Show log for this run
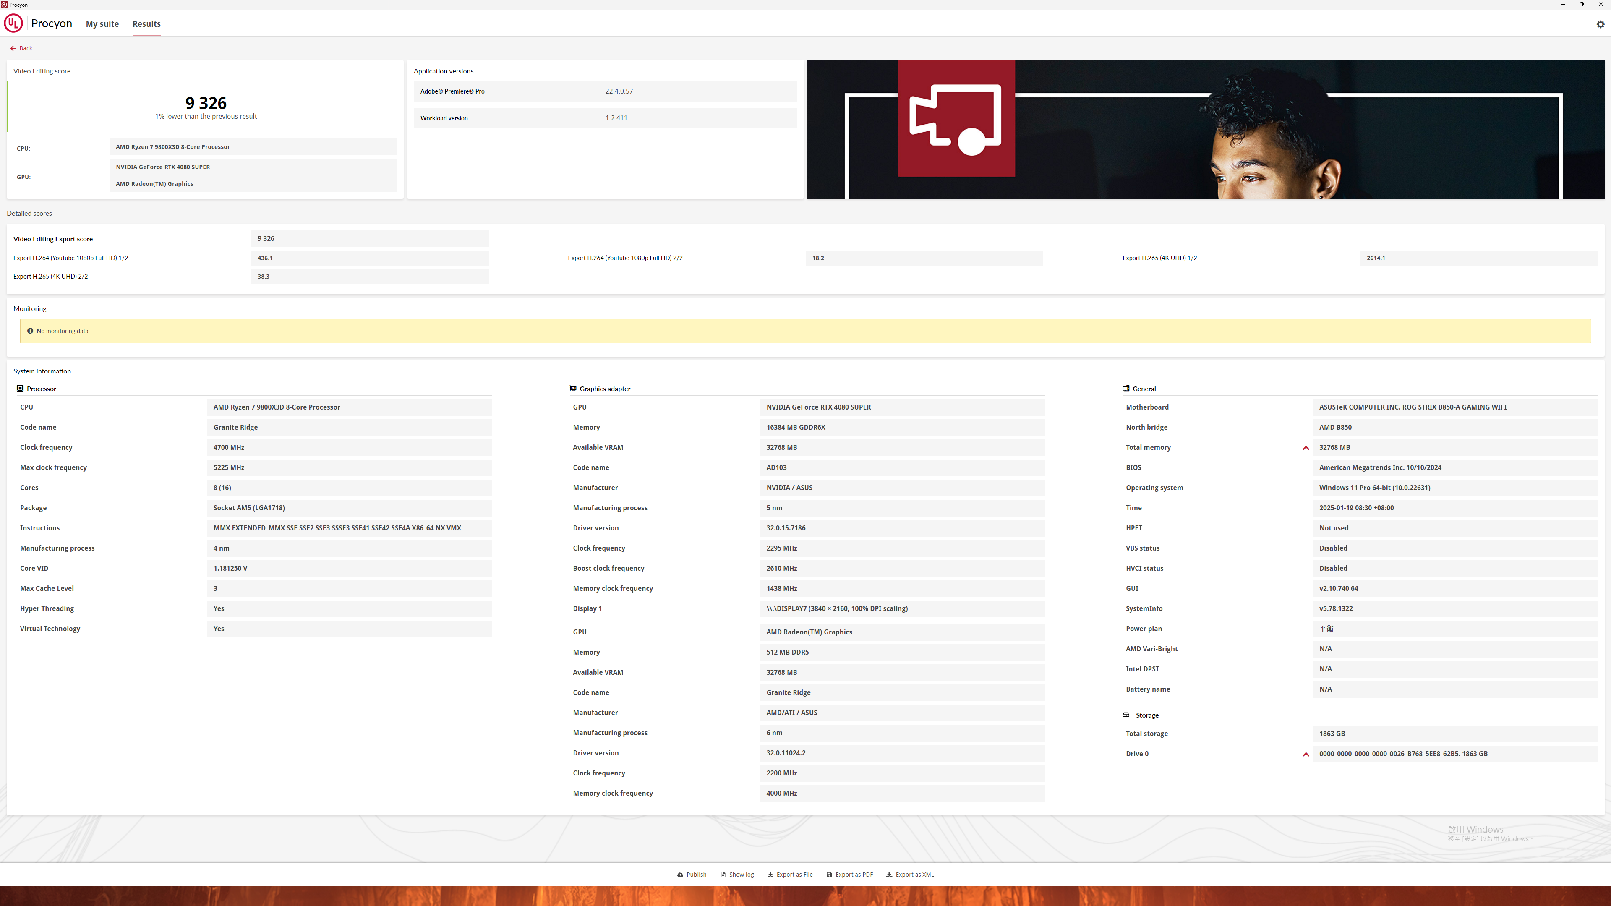The width and height of the screenshot is (1611, 906). coord(737,875)
